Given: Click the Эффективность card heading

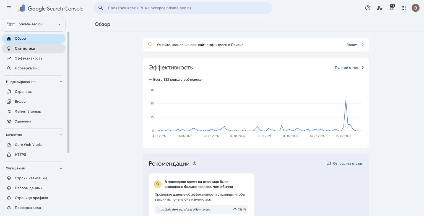Looking at the screenshot, I should pos(171,67).
